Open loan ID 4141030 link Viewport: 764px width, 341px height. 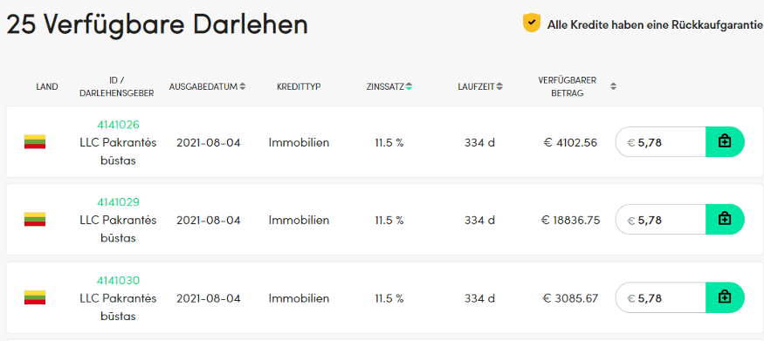[x=119, y=280]
